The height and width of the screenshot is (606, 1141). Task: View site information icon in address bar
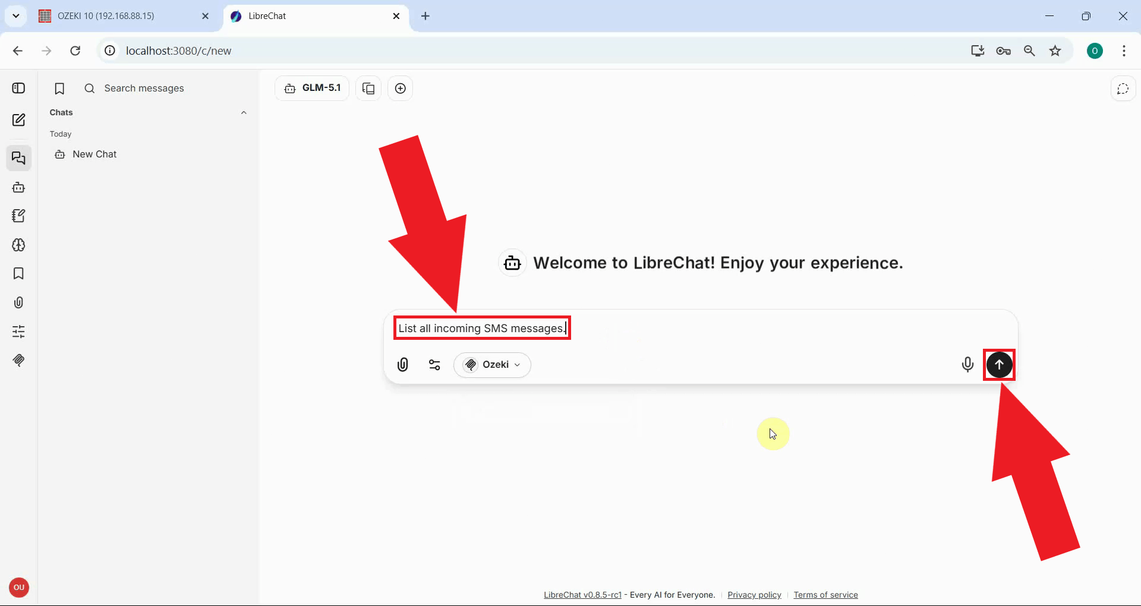110,50
